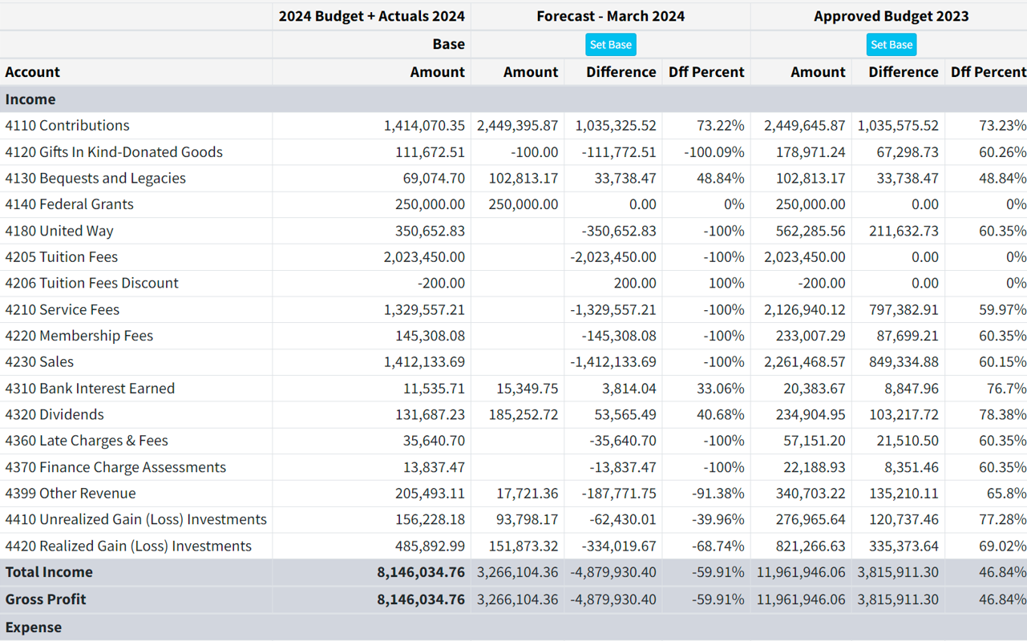Select the 4205 Tuition Fees account
This screenshot has width=1027, height=641.
tap(61, 257)
